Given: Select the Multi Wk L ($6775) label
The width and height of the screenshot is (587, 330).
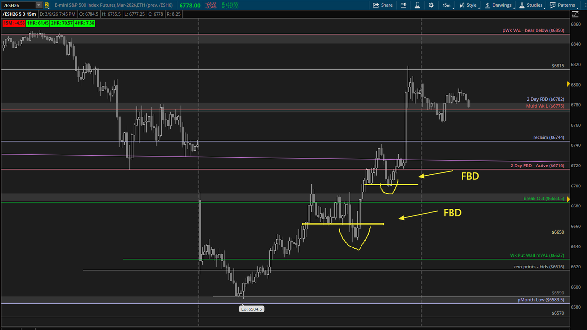Looking at the screenshot, I should click(545, 106).
